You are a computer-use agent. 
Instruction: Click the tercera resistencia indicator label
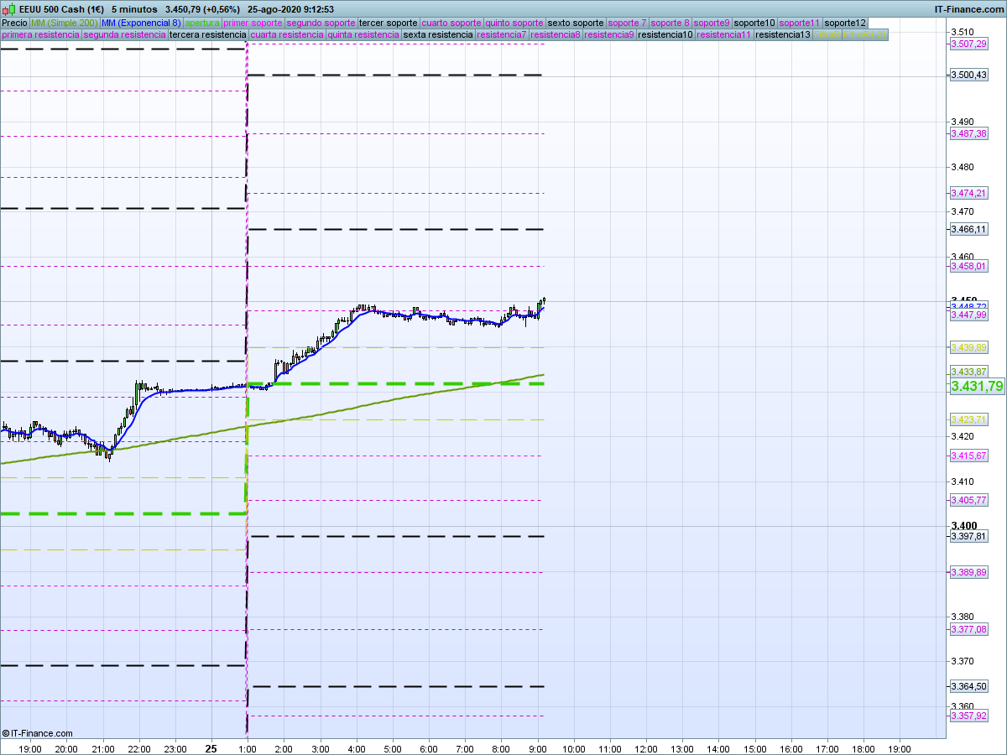pyautogui.click(x=207, y=35)
